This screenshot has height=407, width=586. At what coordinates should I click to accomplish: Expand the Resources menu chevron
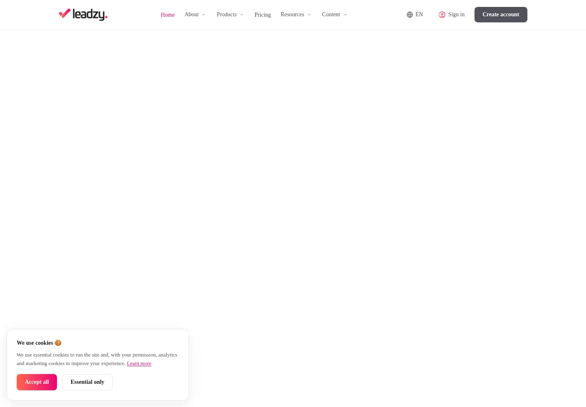(309, 15)
